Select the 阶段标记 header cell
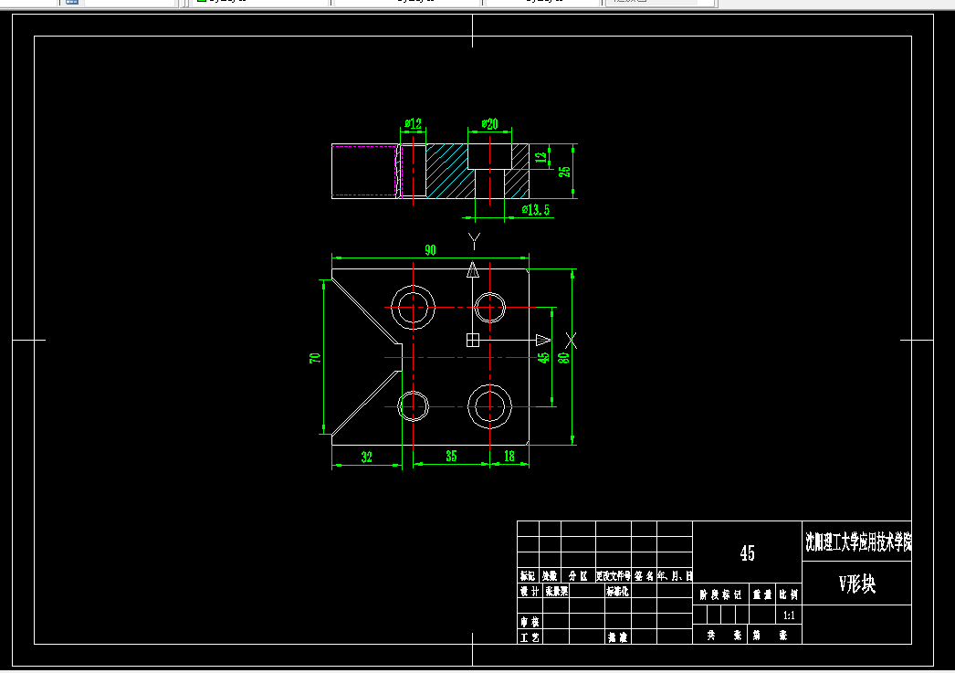Image resolution: width=955 pixels, height=673 pixels. pyautogui.click(x=720, y=594)
